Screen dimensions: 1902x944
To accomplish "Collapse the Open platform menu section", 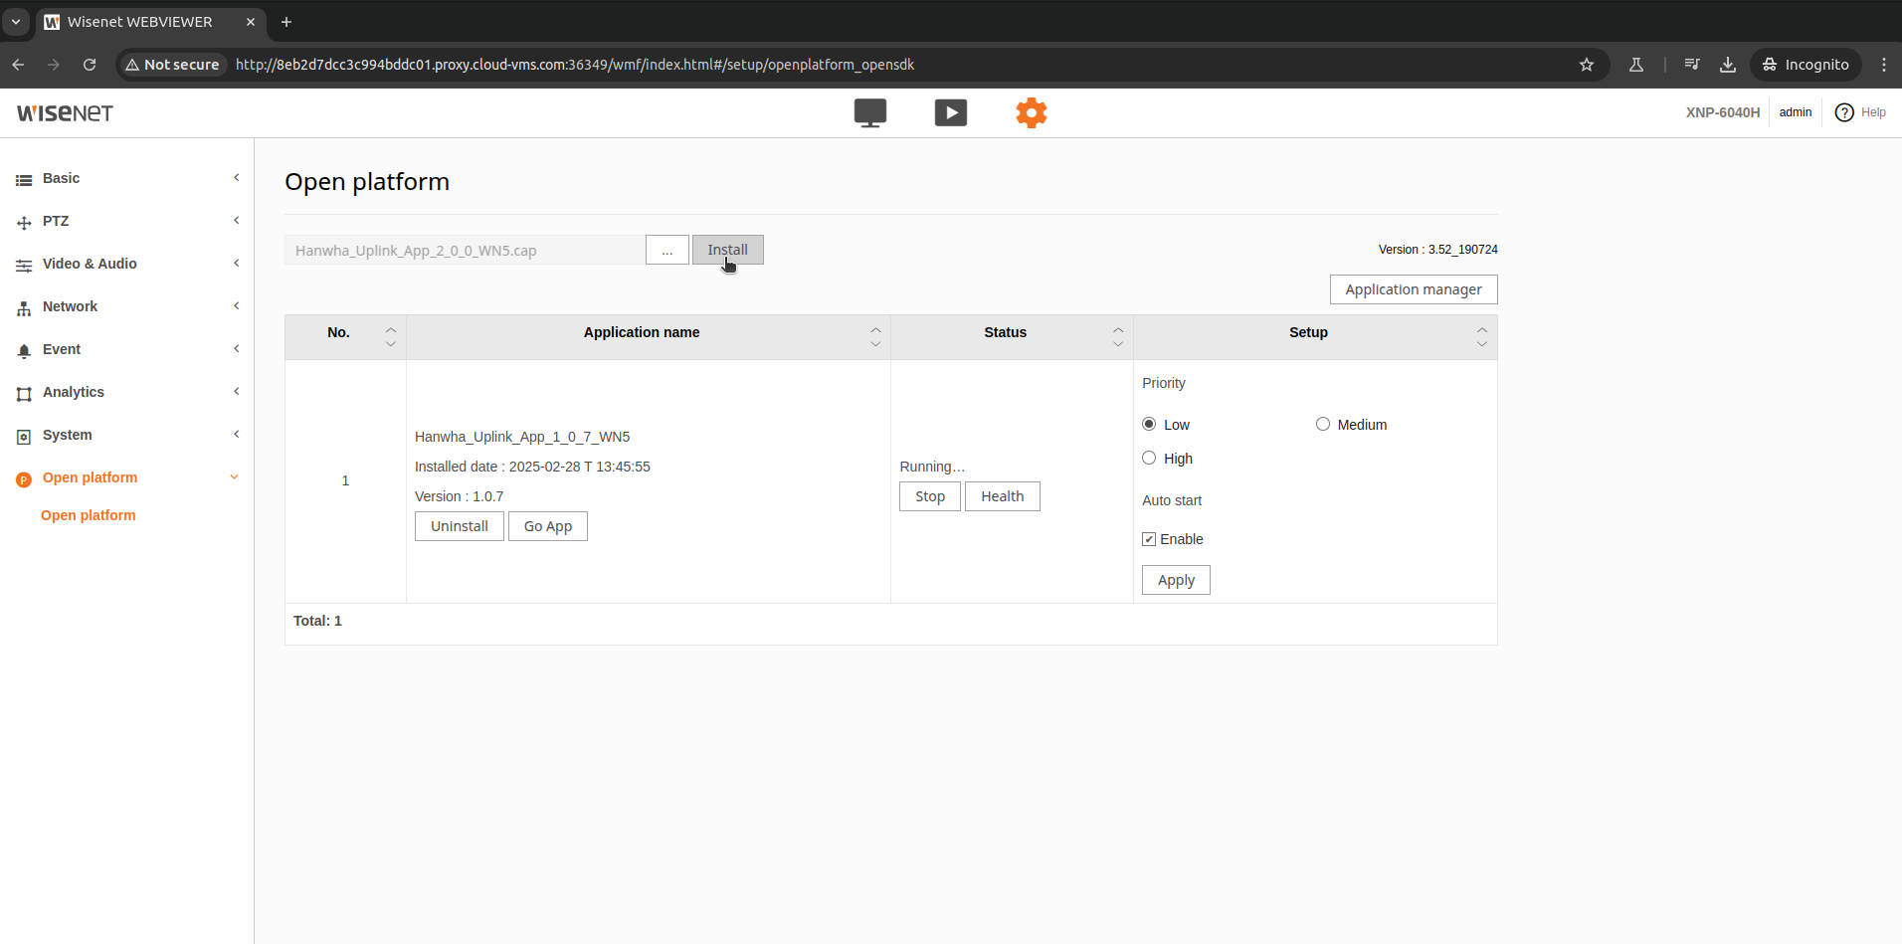I will point(234,477).
